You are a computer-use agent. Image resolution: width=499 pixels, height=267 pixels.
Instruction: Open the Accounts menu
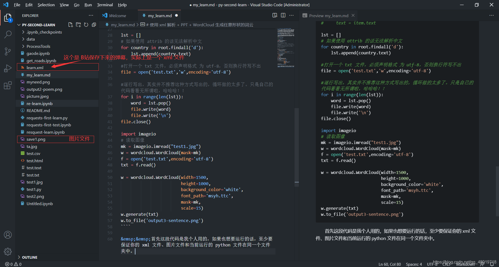[8, 235]
